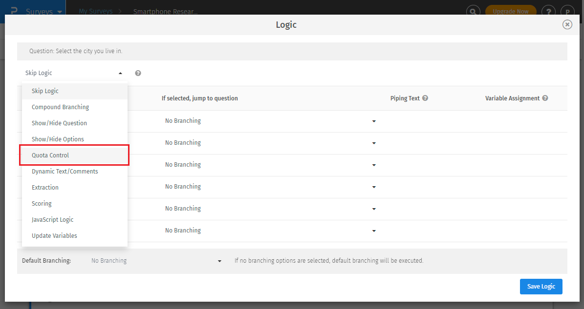This screenshot has width=584, height=309.
Task: Open the My Surveys breadcrumb link
Action: pyautogui.click(x=96, y=11)
